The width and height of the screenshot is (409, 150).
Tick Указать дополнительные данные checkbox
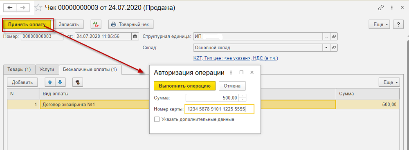(x=157, y=119)
